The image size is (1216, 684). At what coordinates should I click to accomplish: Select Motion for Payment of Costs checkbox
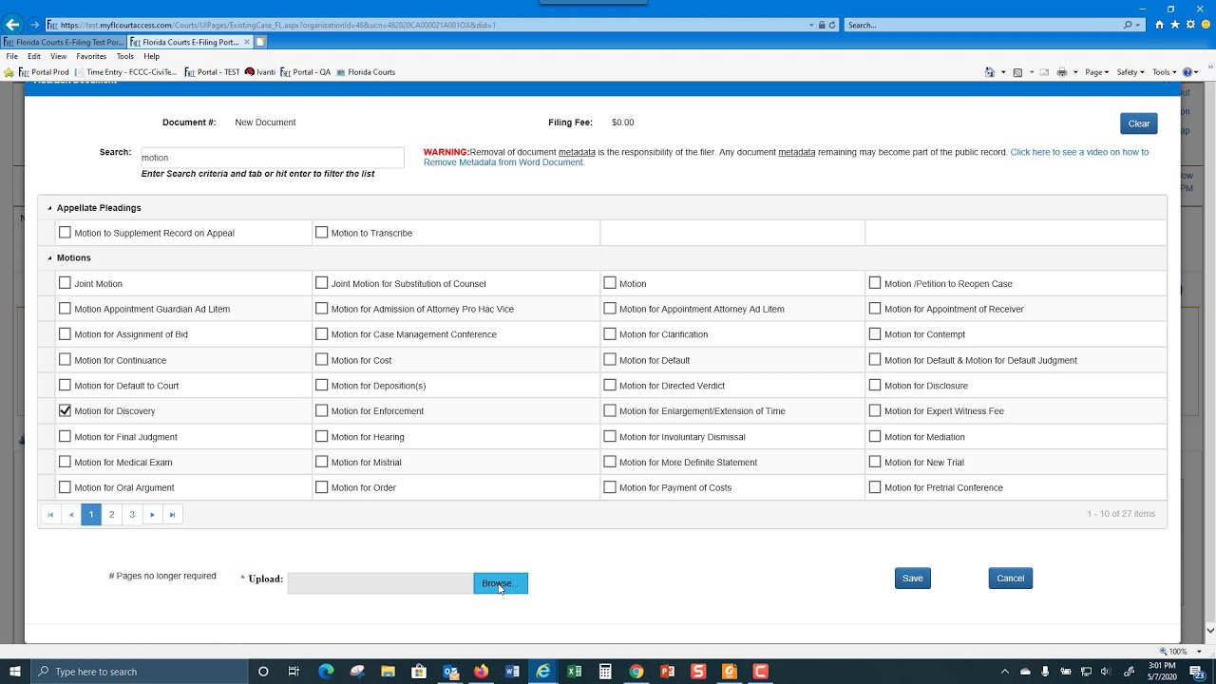pyautogui.click(x=610, y=486)
